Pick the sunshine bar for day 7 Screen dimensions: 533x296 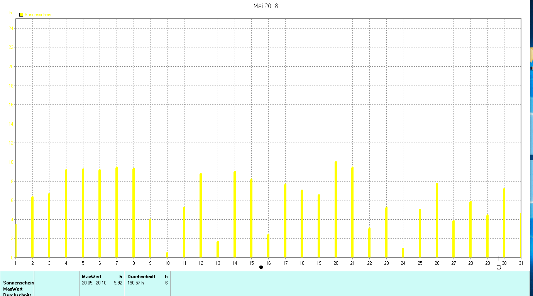(x=117, y=212)
